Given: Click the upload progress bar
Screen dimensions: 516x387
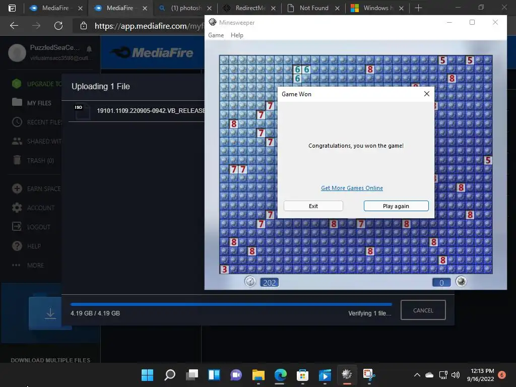Looking at the screenshot, I should pyautogui.click(x=231, y=304).
